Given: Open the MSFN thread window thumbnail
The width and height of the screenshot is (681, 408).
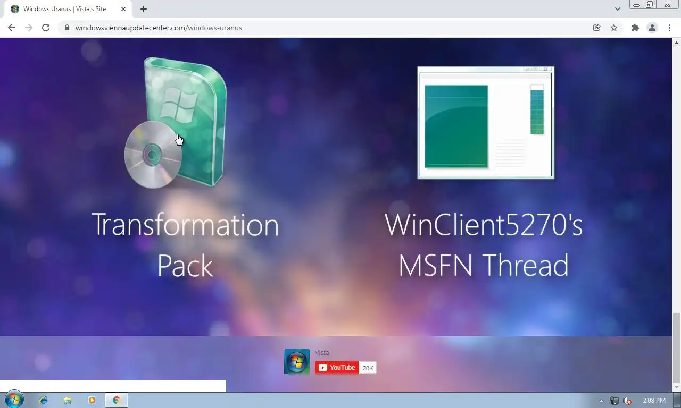Looking at the screenshot, I should pyautogui.click(x=486, y=123).
